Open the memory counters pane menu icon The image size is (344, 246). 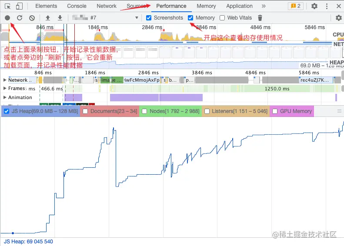click(339, 111)
